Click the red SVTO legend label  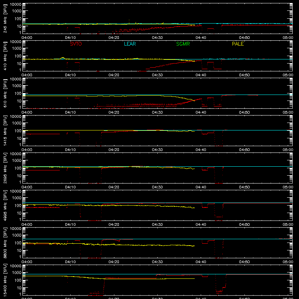point(76,44)
